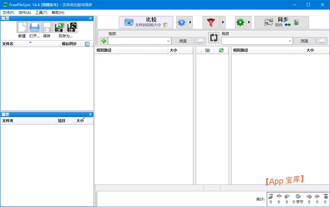The width and height of the screenshot is (330, 207).
Task: Expand the left folder path combo box
Action: tap(169, 41)
